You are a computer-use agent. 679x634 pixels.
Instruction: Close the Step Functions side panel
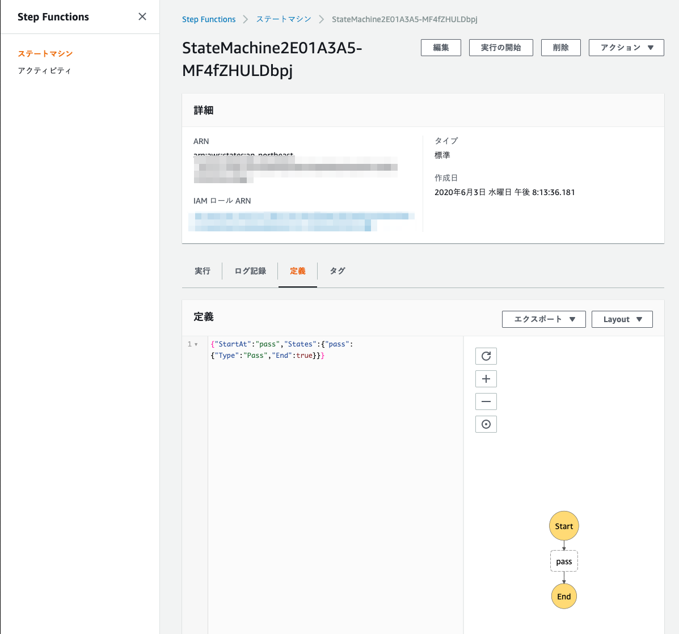pos(142,16)
